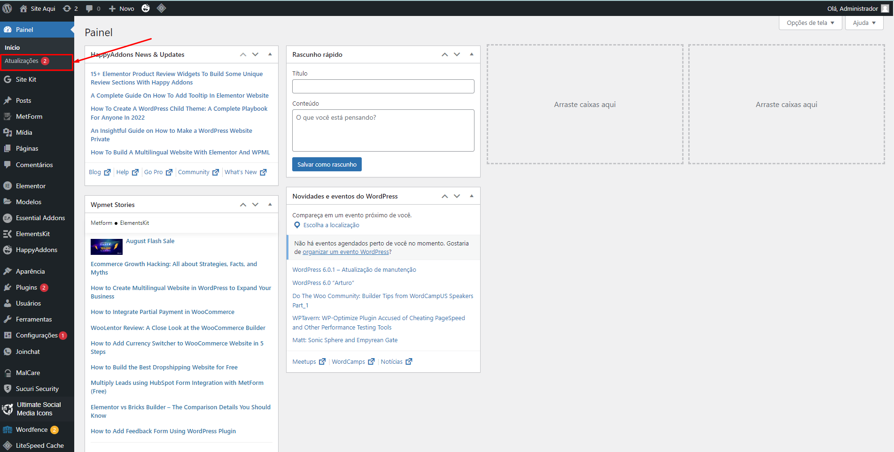Image resolution: width=894 pixels, height=452 pixels.
Task: Click the Essential Addons icon in sidebar
Action: point(8,218)
